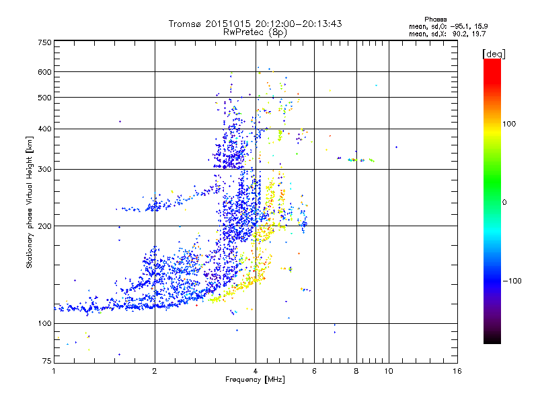Click the 'Phases' header text
This screenshot has height=404, width=538.
click(435, 20)
